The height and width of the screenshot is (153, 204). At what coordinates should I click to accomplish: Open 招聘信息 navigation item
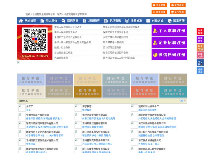73,21
